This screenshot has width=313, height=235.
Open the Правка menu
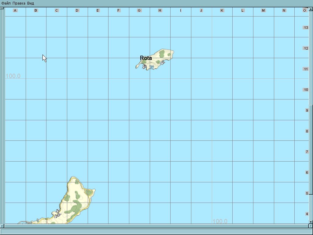pyautogui.click(x=19, y=3)
